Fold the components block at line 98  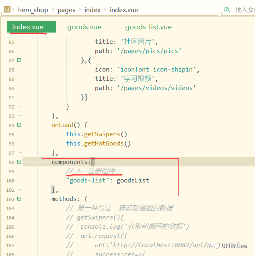click(x=19, y=162)
